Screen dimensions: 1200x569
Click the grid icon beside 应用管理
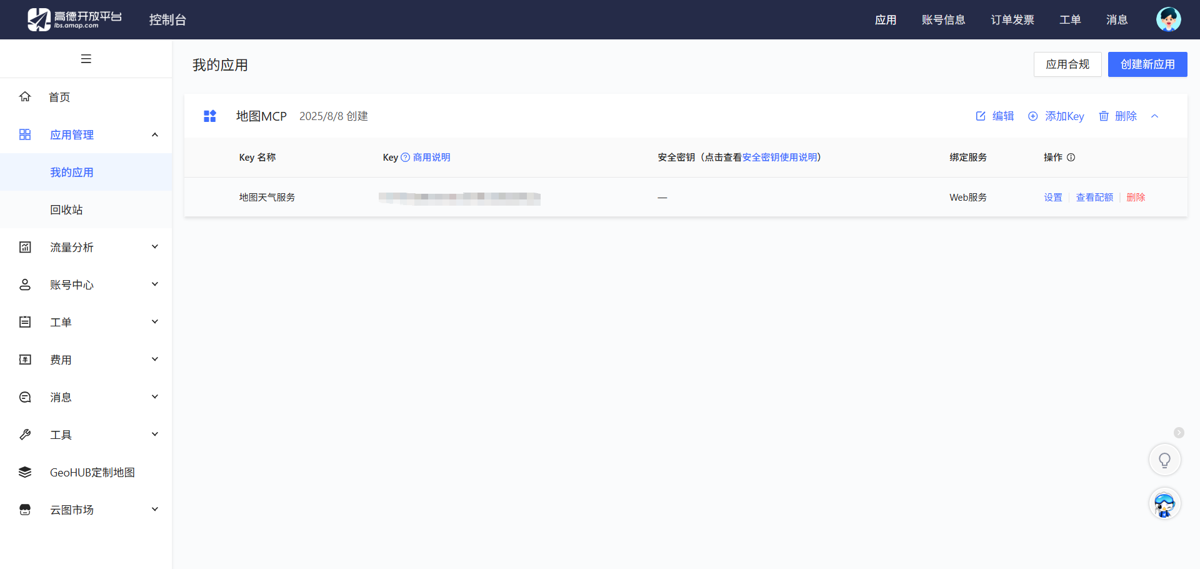pos(25,134)
